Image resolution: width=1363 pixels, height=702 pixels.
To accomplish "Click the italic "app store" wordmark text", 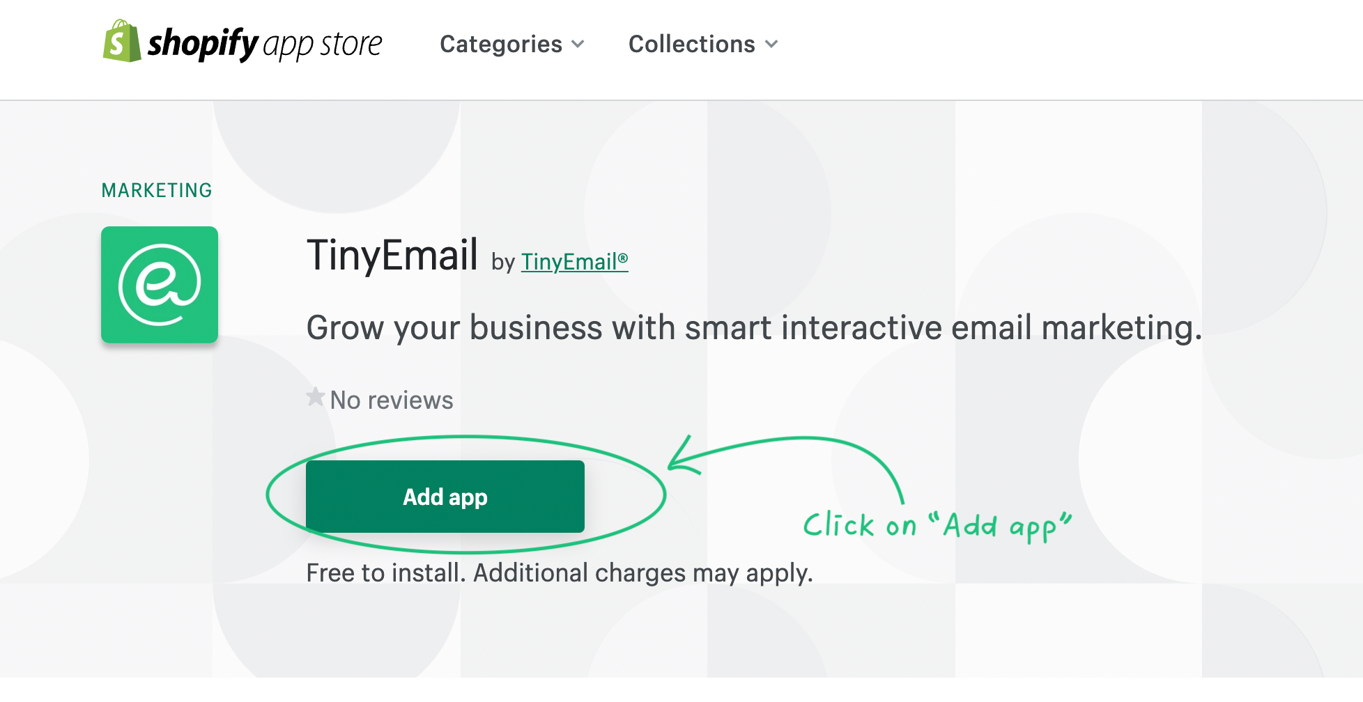I will coord(323,45).
